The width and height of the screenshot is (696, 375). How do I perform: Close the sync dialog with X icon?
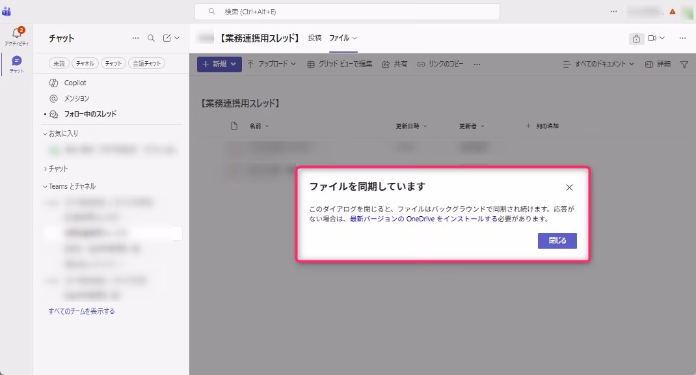569,187
